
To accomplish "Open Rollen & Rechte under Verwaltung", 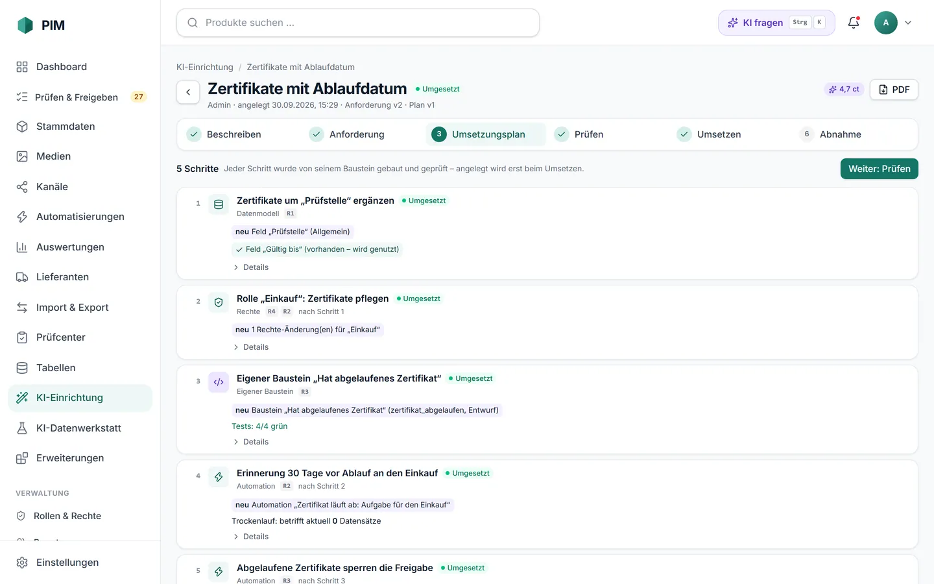I will (x=80, y=516).
